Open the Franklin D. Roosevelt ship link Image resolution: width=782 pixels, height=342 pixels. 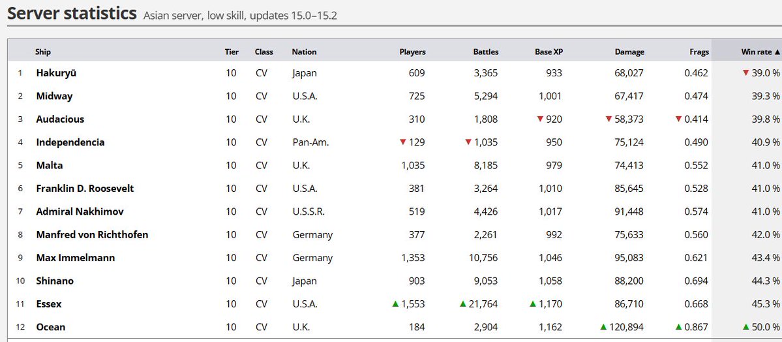pos(85,188)
